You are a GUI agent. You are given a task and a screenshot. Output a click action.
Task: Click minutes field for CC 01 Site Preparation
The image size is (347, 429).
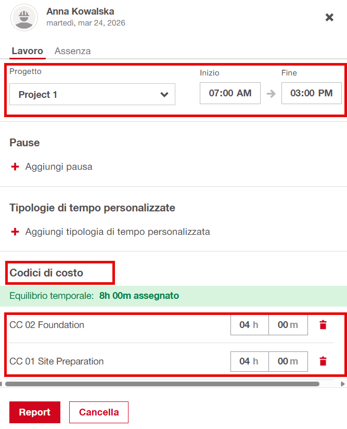coord(288,361)
